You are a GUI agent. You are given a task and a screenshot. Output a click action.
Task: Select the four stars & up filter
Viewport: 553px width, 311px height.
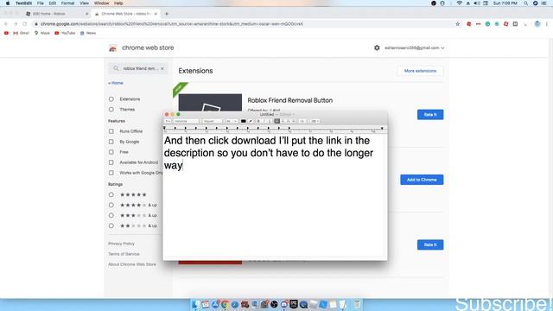(x=111, y=205)
